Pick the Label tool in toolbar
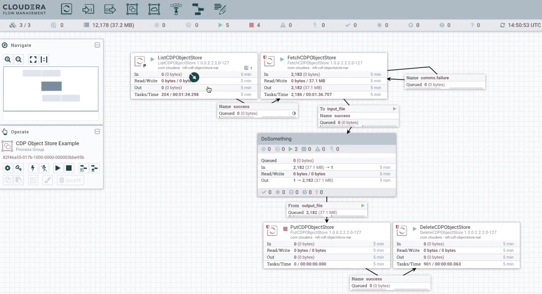The image size is (542, 294). 220,9
